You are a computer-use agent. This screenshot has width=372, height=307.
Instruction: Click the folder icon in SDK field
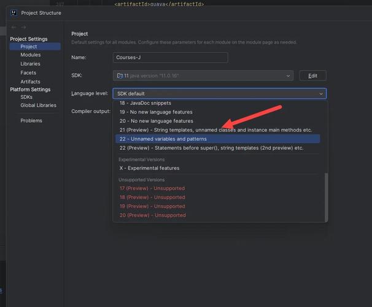point(120,76)
